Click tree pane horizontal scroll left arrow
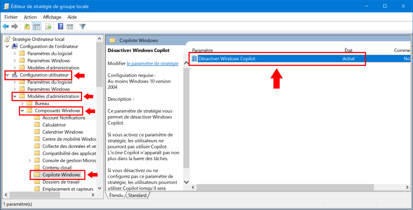Screen dimensions: 413x210 [5, 195]
